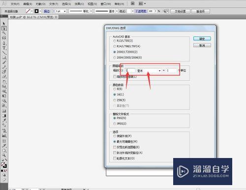Open the 文字(T) menu

pyautogui.click(x=54, y=4)
